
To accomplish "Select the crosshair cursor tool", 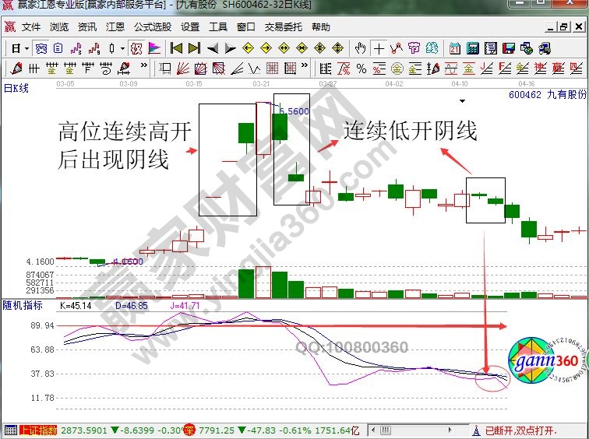I will tap(379, 48).
